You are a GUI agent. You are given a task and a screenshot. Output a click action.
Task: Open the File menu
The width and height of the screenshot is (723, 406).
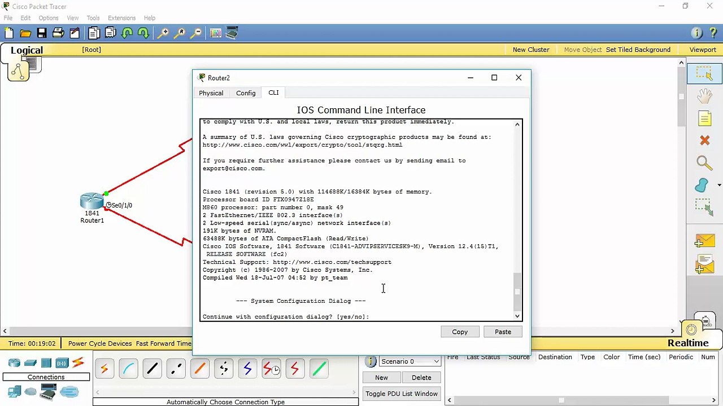pos(8,18)
